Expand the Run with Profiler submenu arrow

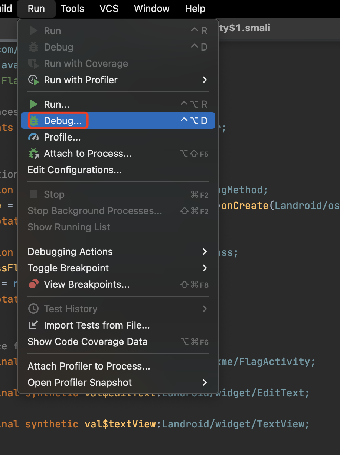pos(205,80)
